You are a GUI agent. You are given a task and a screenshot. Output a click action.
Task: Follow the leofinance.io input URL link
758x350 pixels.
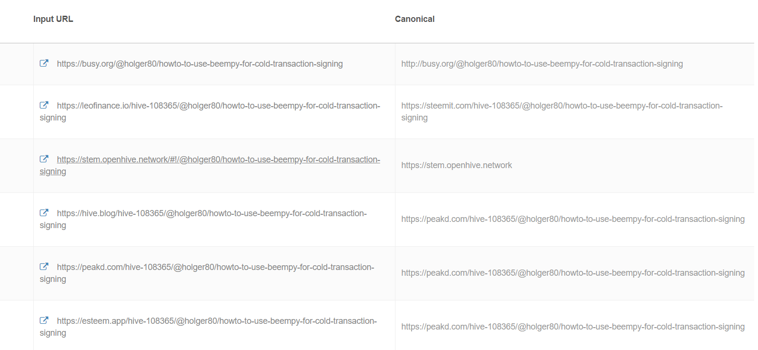(x=210, y=111)
